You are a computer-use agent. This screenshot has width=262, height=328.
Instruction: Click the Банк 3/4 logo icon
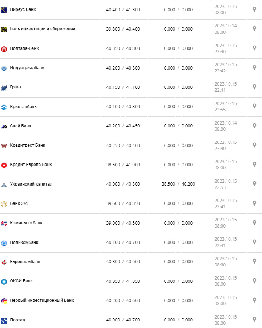(x=4, y=204)
